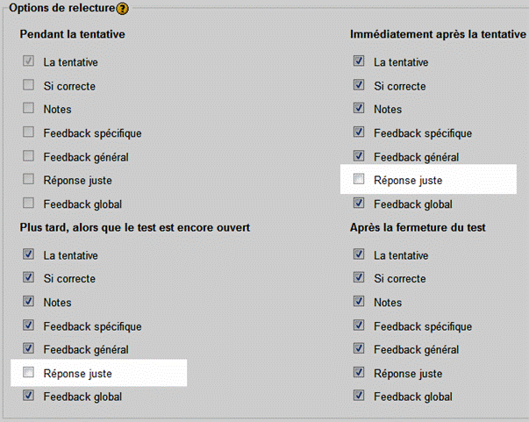
Task: Disable Notes under Après la fermeture du test
Action: point(358,303)
